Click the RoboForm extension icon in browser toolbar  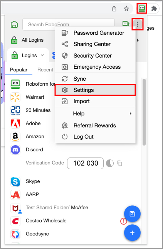point(141,8)
